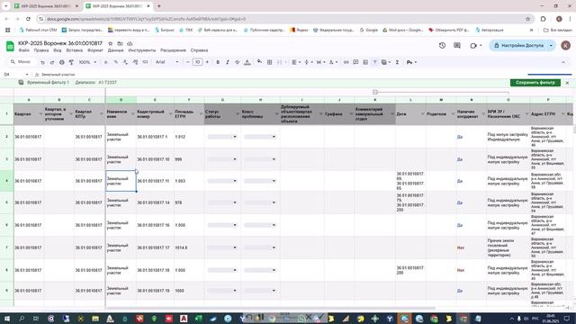Image resolution: width=576 pixels, height=324 pixels.
Task: Select the column D header
Action: point(121,100)
